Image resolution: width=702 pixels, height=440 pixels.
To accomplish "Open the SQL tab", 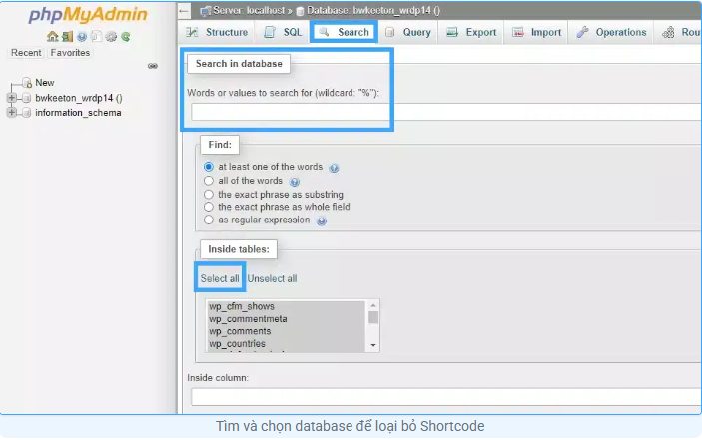I will pos(283,32).
